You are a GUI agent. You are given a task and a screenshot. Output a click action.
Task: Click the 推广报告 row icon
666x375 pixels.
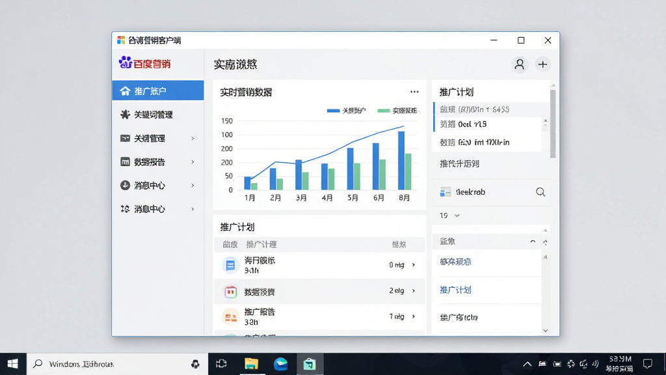[230, 317]
